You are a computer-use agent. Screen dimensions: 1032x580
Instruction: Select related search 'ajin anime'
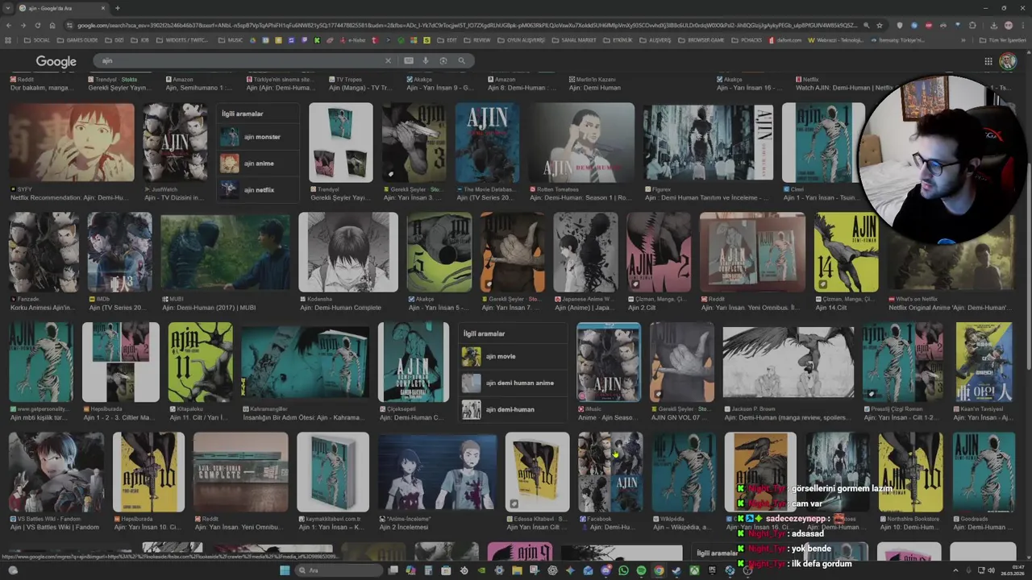258,164
